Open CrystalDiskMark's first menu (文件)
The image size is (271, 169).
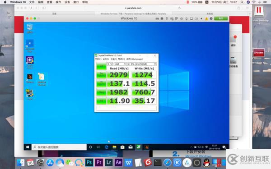pyautogui.click(x=98, y=59)
